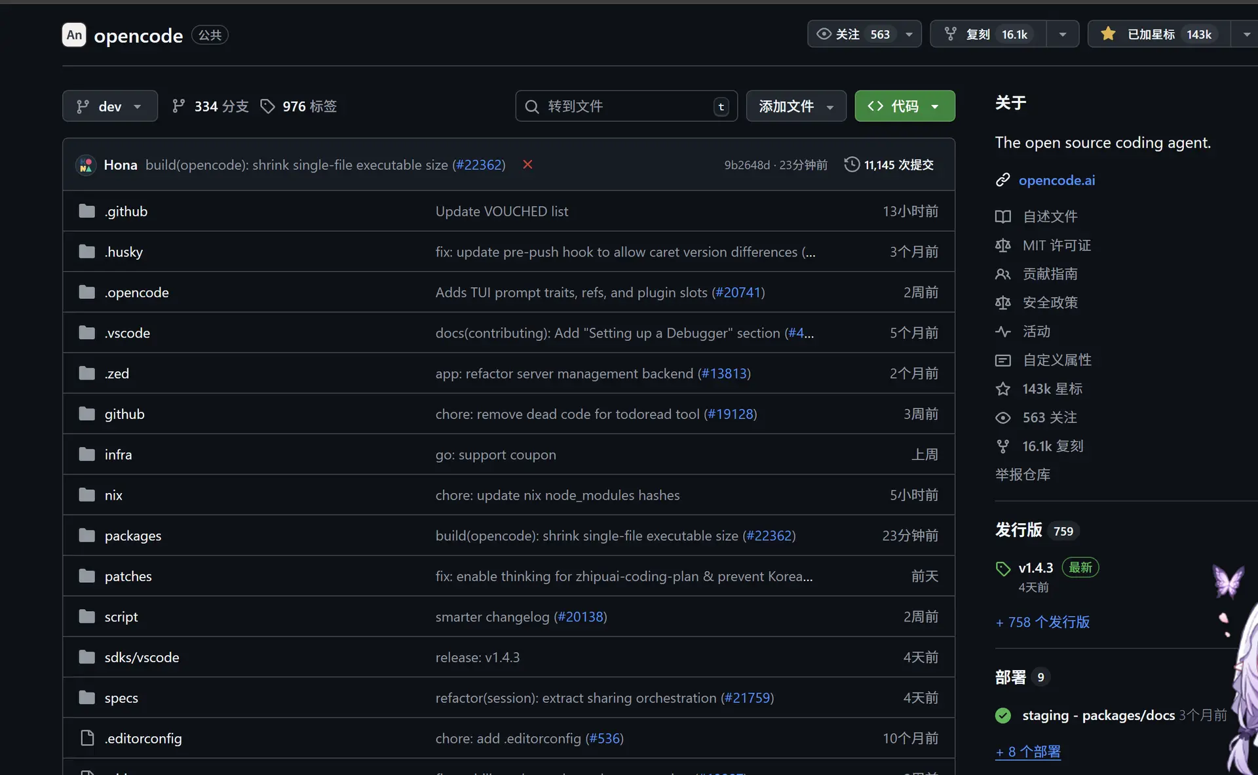
Task: Expand the 复刻 fork options arrow
Action: (1063, 34)
